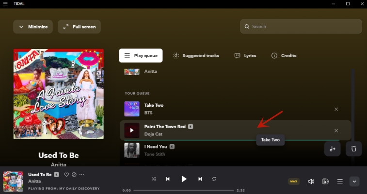Switch to Full screen view
This screenshot has width=367, height=194.
click(80, 27)
